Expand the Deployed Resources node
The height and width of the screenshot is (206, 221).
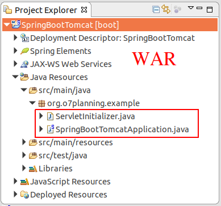[x=16, y=194]
